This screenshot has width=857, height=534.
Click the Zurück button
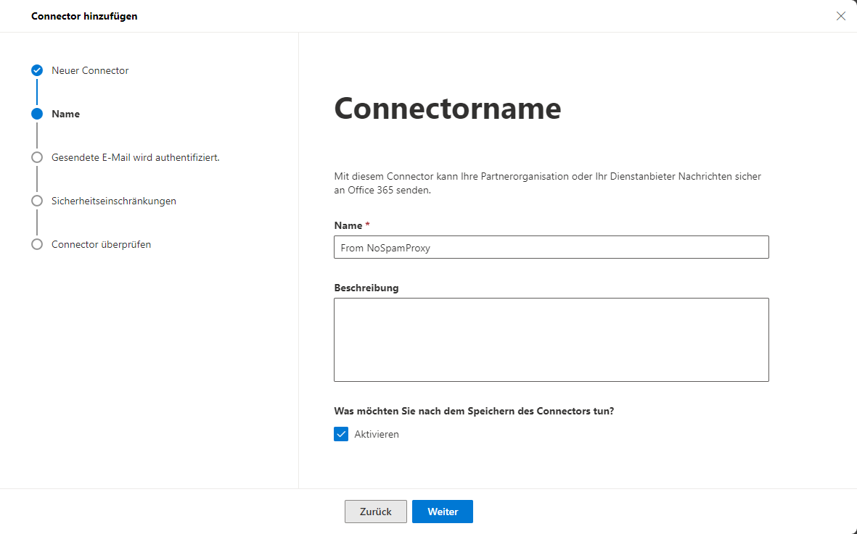tap(375, 512)
